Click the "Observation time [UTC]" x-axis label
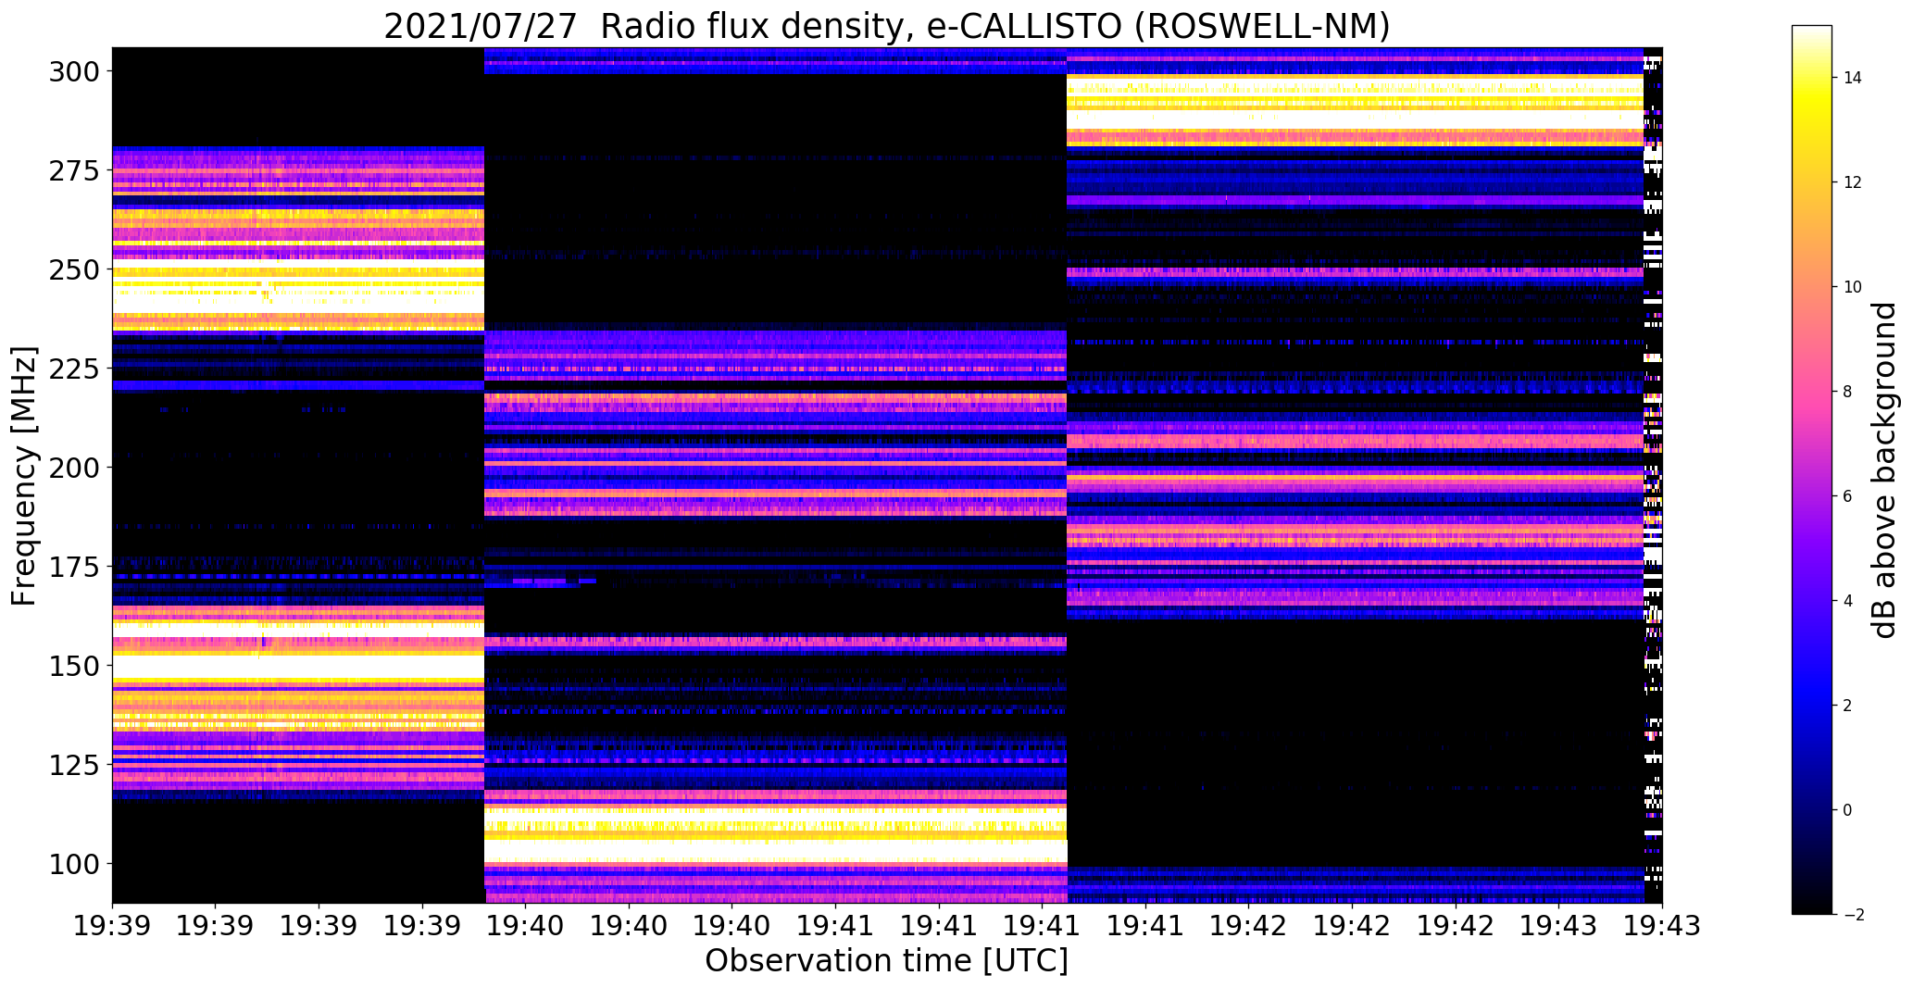Viewport: 1913px width, 988px height. [x=887, y=961]
